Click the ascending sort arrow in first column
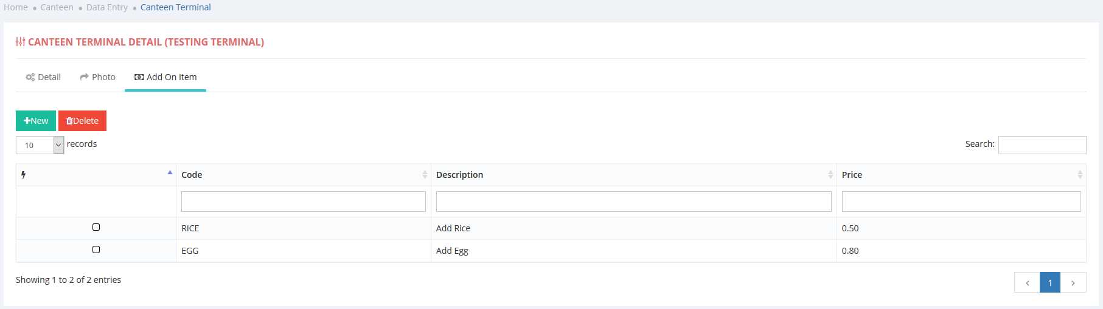Viewport: 1103px width, 309px height. pyautogui.click(x=170, y=172)
